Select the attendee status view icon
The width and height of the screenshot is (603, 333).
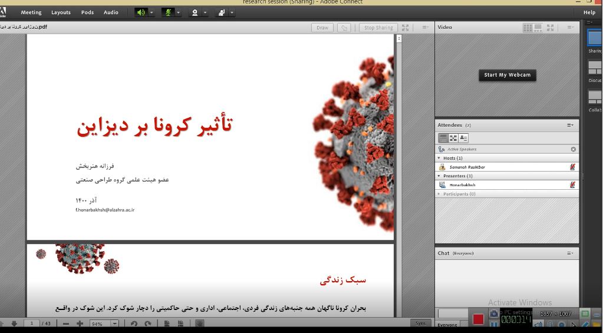(x=463, y=138)
